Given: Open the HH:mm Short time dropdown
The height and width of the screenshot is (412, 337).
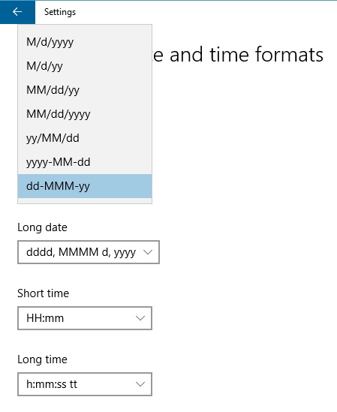Looking at the screenshot, I should point(85,318).
